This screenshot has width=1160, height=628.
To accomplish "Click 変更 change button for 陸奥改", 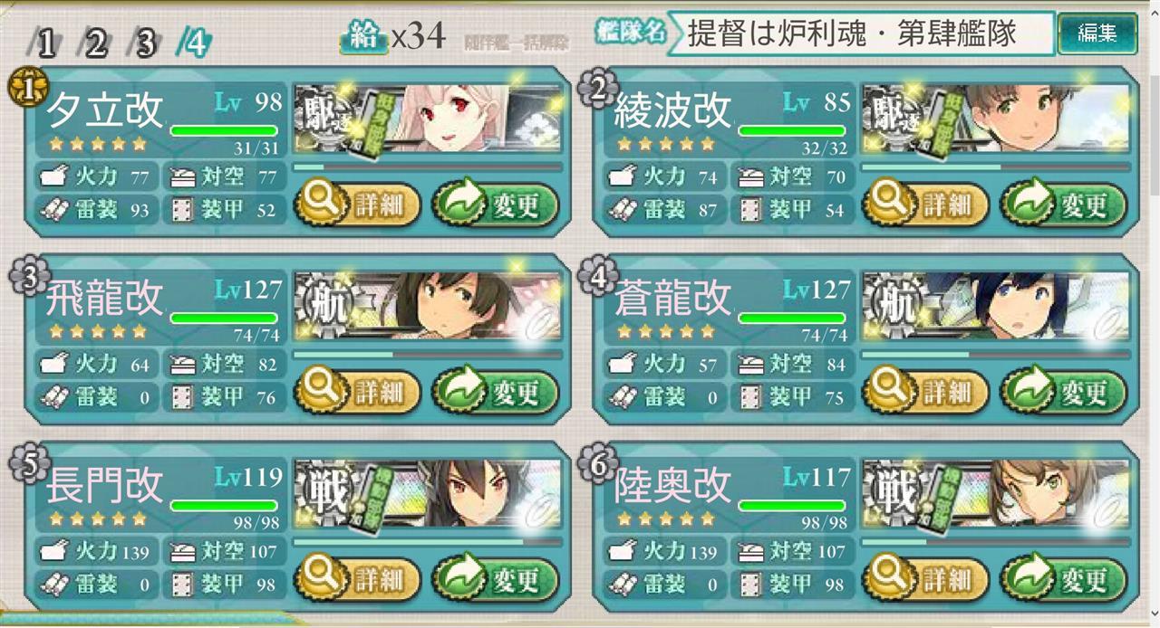I will tap(1063, 579).
